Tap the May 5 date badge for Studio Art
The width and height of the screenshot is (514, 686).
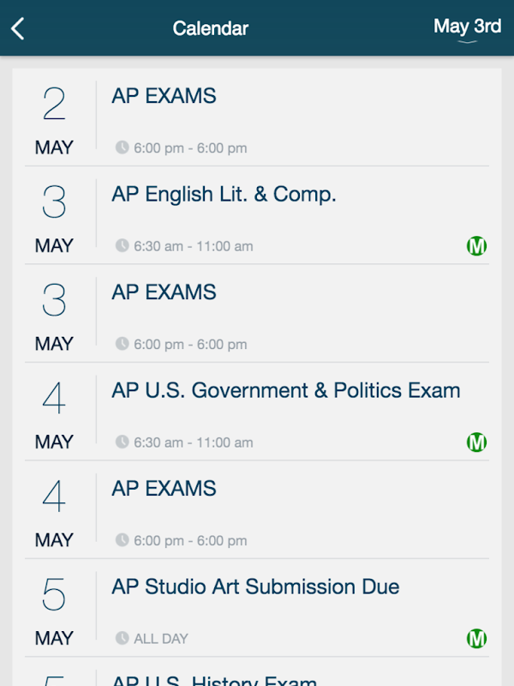point(54,609)
